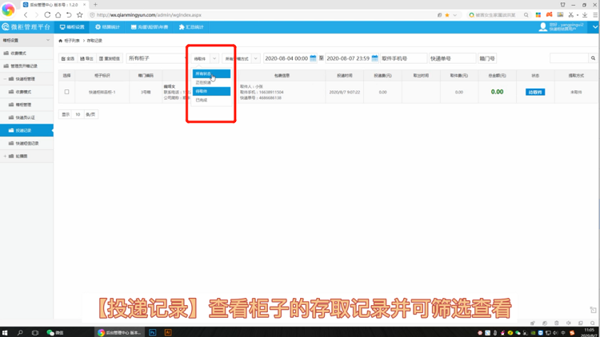The image size is (600, 337).
Task: Collapse the 快递柜管理 tree group
Action: (x=5, y=79)
